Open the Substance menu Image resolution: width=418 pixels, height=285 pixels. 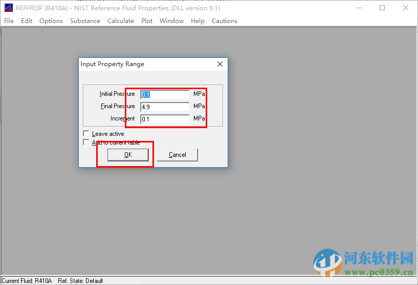[x=85, y=21]
